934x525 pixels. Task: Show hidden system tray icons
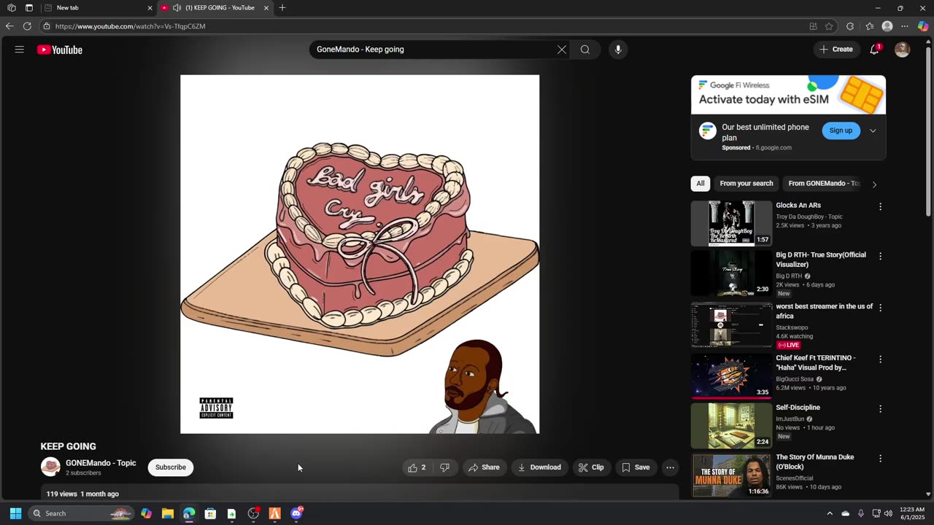click(x=830, y=513)
